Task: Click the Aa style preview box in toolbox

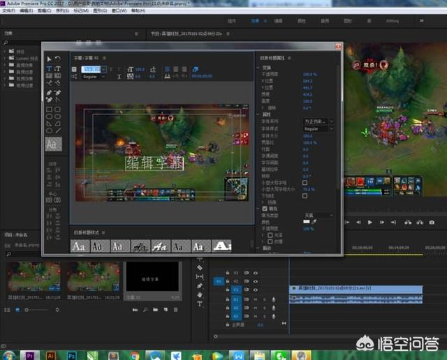Action: [53, 144]
